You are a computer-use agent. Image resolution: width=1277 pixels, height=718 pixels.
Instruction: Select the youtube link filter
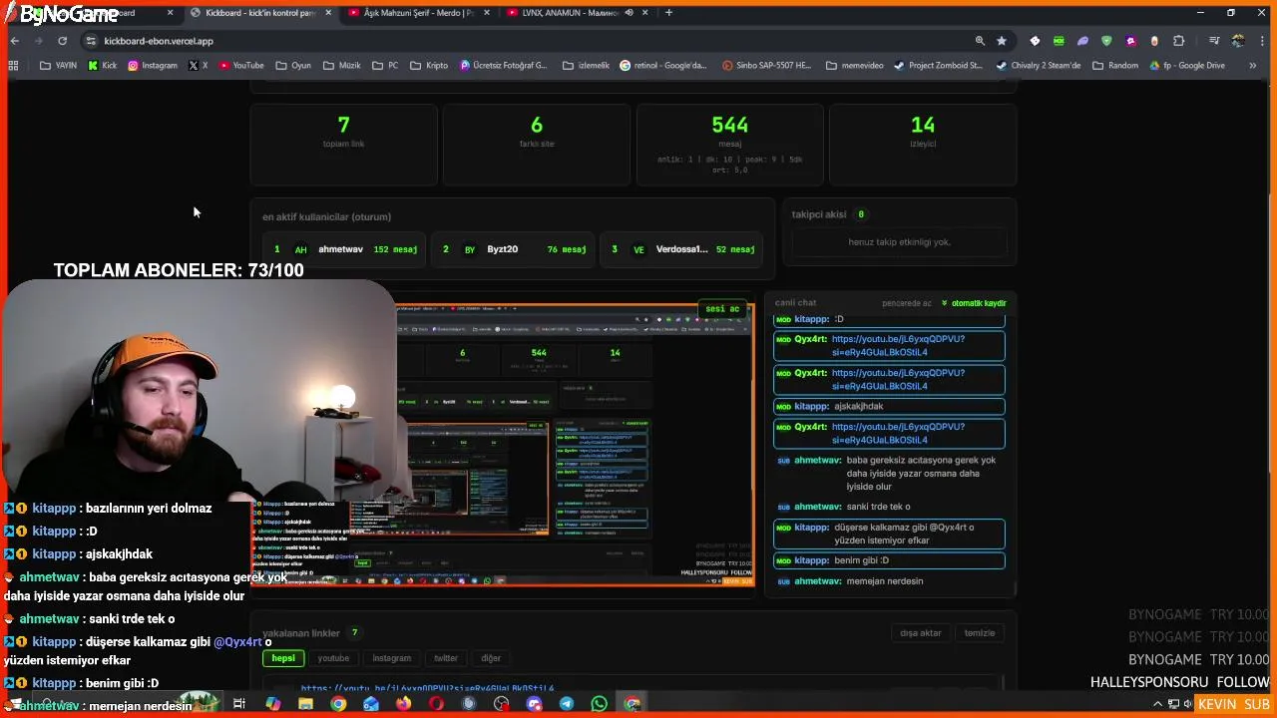(x=333, y=658)
